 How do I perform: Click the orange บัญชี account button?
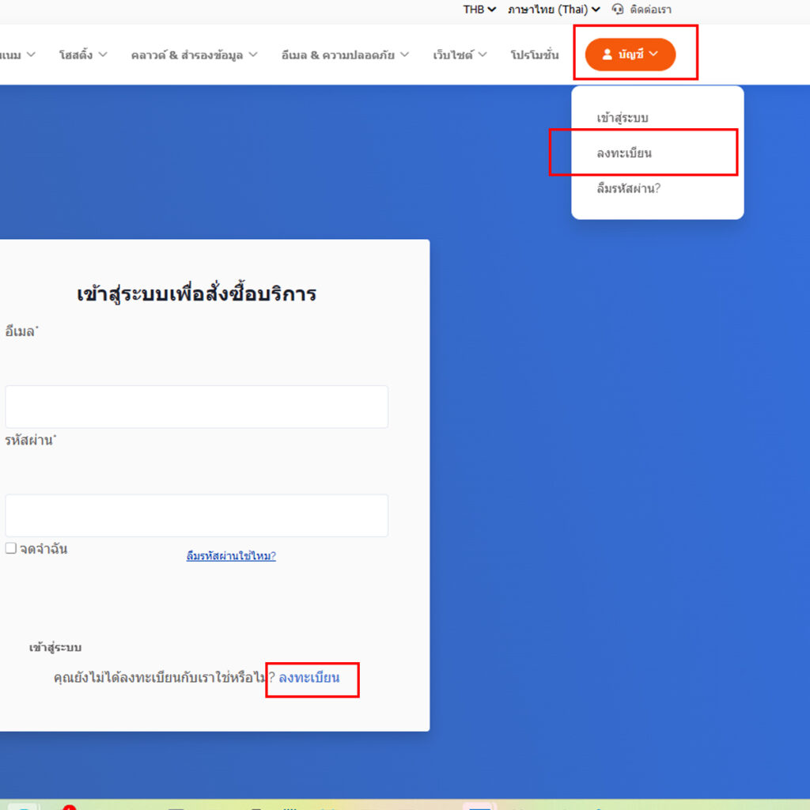[630, 55]
